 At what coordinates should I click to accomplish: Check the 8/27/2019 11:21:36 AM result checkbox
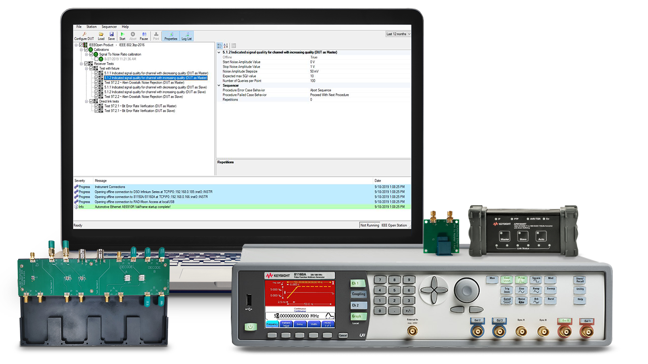pyautogui.click(x=96, y=59)
